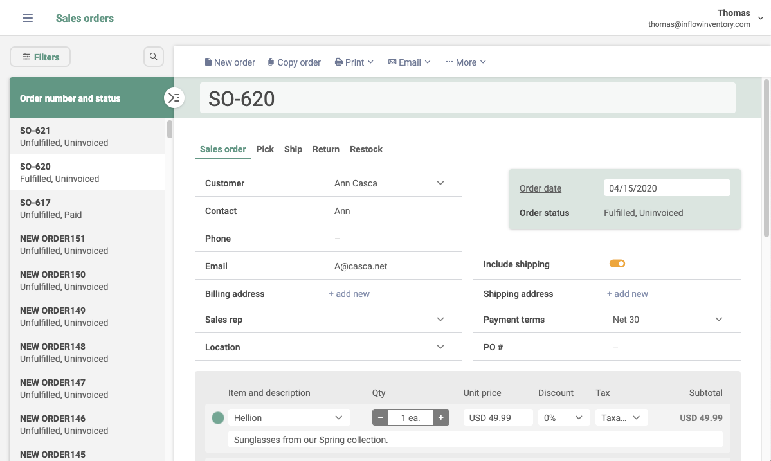771x461 pixels.
Task: Open the Sales rep dropdown
Action: [x=440, y=320]
